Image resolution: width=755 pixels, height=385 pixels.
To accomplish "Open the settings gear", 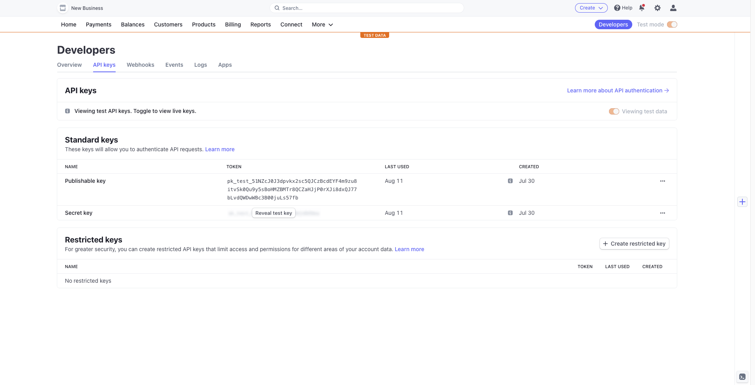I will [657, 8].
